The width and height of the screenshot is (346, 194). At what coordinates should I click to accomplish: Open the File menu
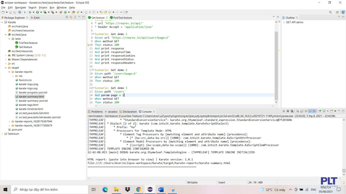tap(3, 7)
